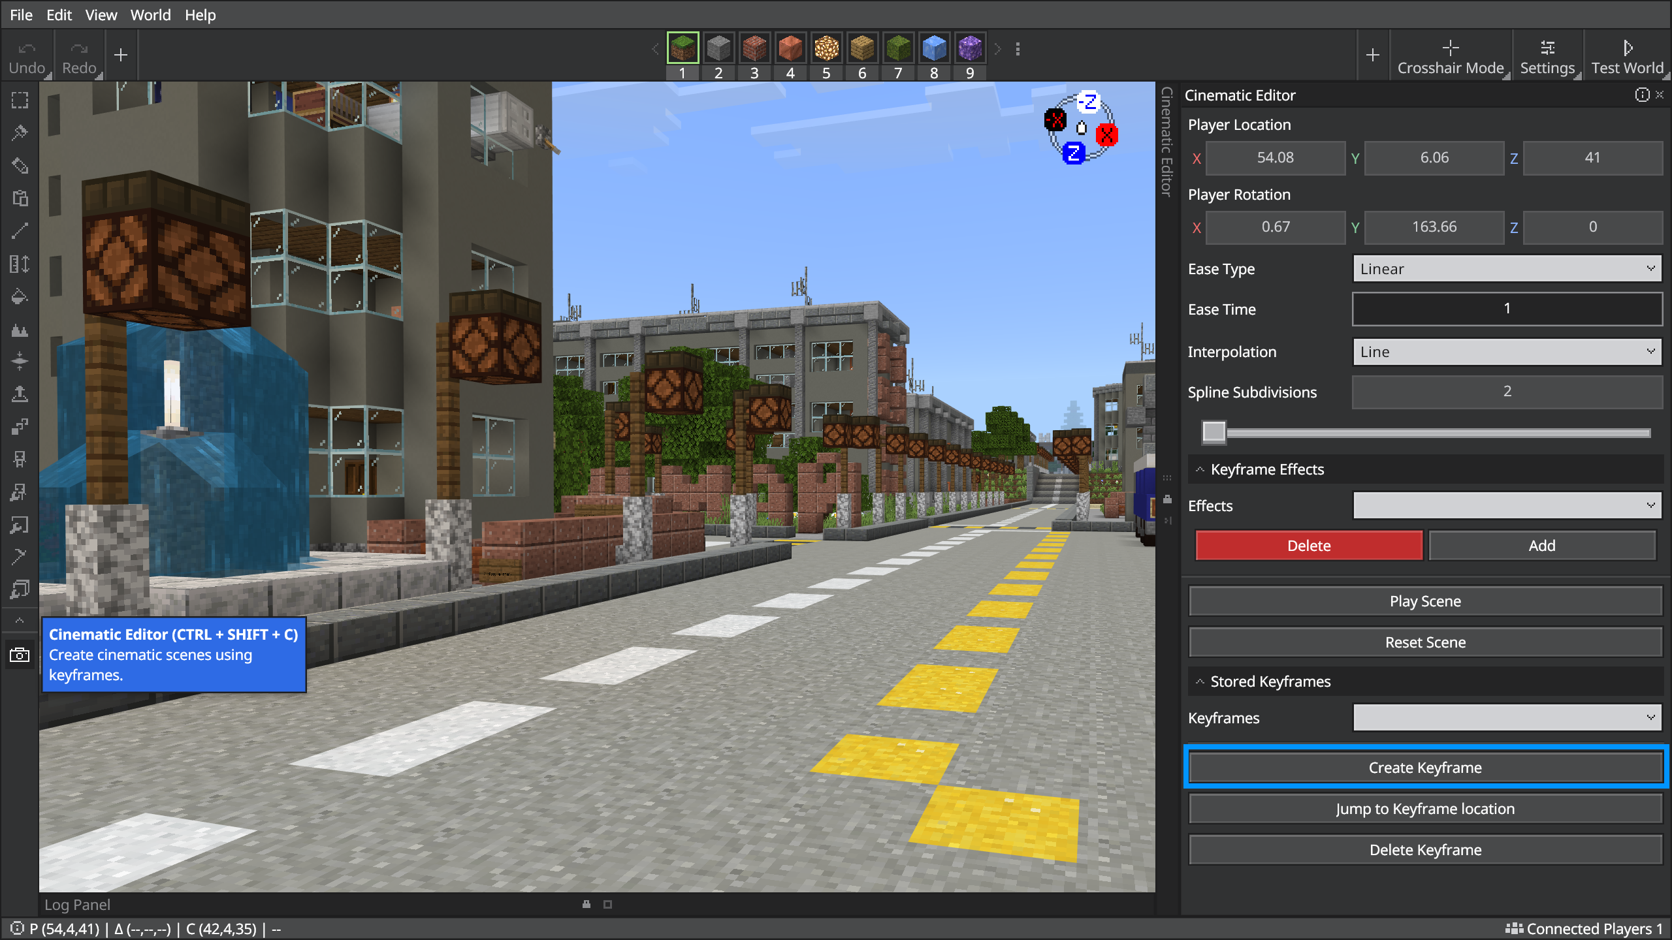Click the Ease Time input field
Viewport: 1672px width, 940px height.
(x=1507, y=309)
